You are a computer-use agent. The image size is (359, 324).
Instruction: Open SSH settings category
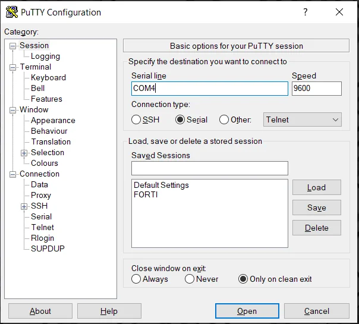pos(39,206)
